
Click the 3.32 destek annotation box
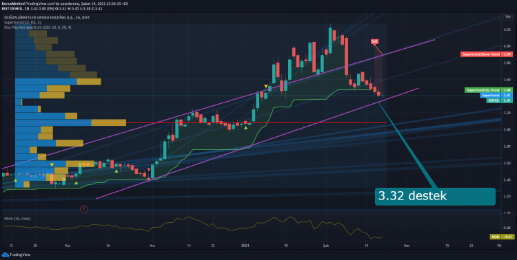pos(435,197)
